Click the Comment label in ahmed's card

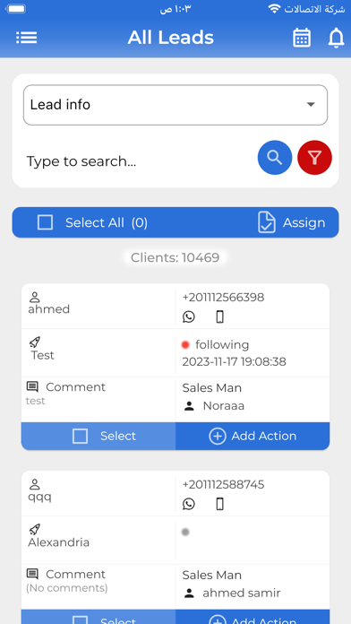tap(75, 386)
